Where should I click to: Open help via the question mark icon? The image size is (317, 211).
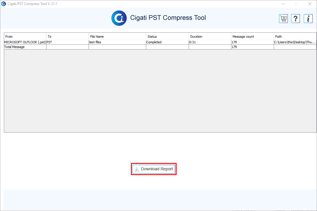point(296,19)
